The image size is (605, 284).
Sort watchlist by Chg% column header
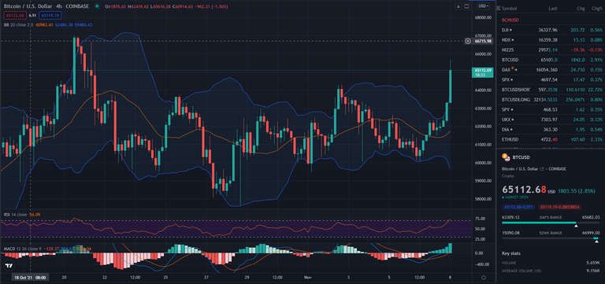coord(597,8)
